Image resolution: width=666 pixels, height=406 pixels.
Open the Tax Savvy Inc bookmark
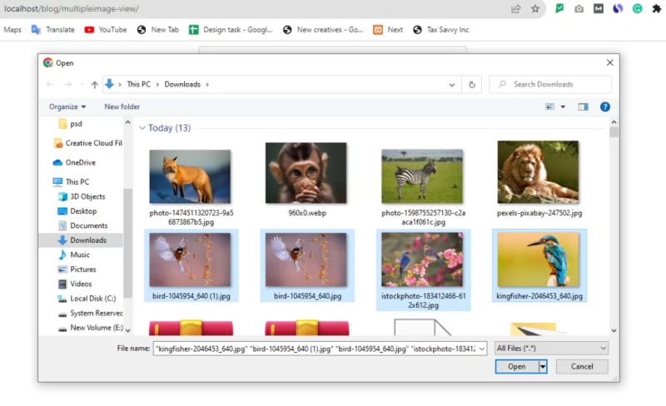441,30
